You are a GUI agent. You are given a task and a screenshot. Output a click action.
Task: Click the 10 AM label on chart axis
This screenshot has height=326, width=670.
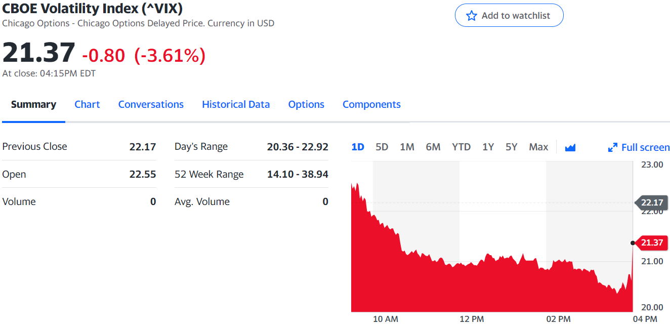[x=386, y=319]
